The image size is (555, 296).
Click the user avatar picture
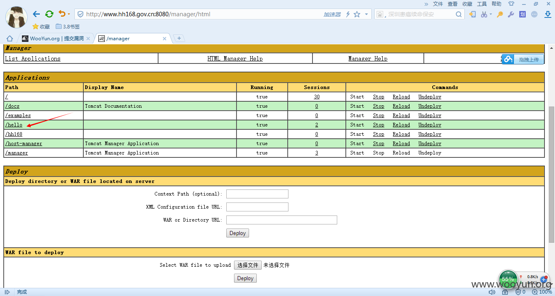coord(16,17)
